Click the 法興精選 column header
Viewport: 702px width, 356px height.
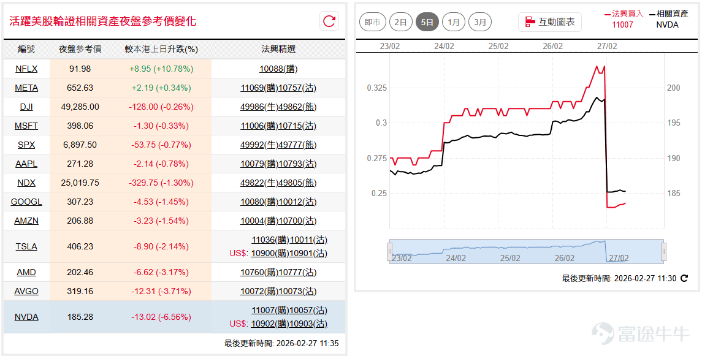(x=278, y=49)
